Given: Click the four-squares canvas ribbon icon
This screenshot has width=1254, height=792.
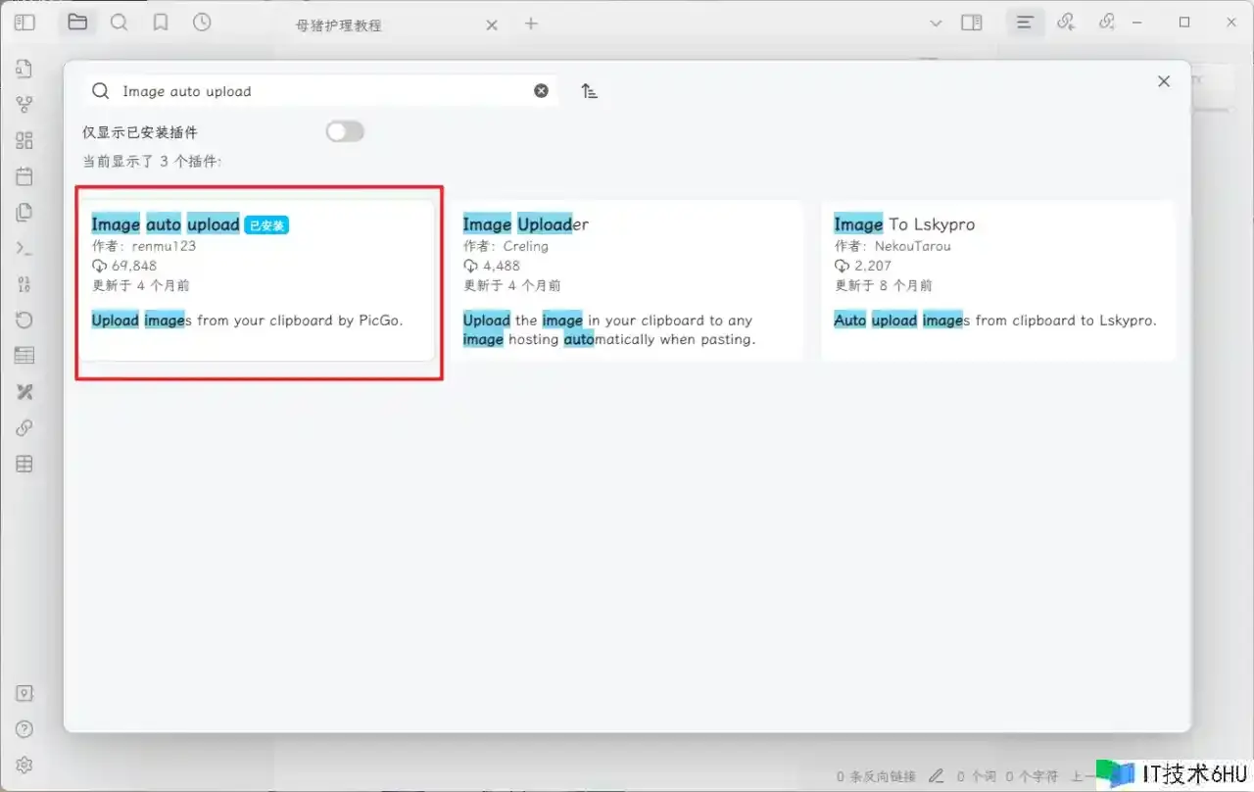Looking at the screenshot, I should [x=24, y=140].
